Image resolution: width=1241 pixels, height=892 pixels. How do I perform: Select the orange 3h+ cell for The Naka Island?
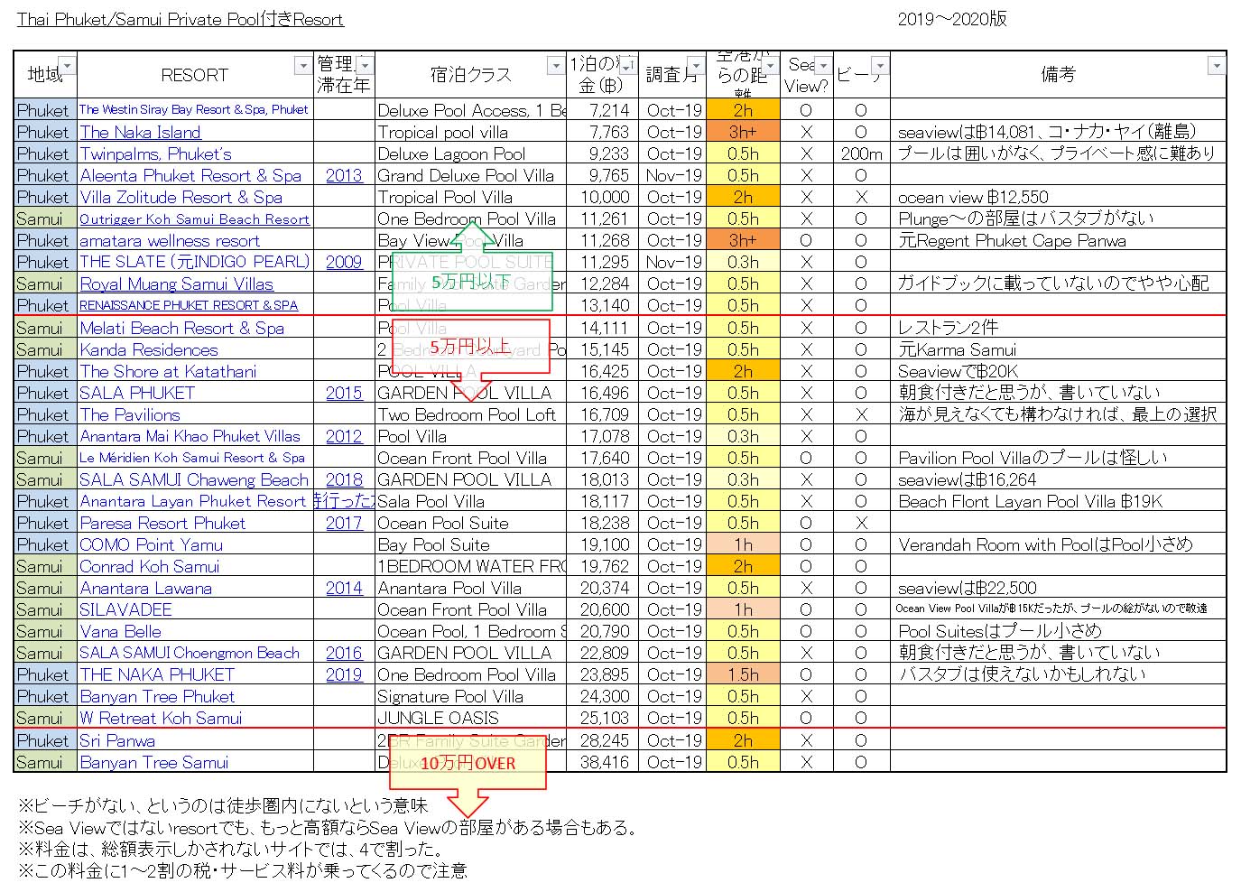[x=743, y=132]
